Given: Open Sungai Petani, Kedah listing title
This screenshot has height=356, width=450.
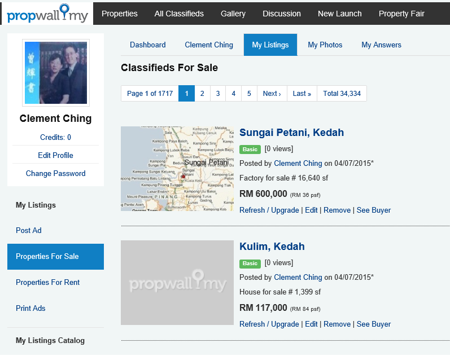Looking at the screenshot, I should coord(291,133).
